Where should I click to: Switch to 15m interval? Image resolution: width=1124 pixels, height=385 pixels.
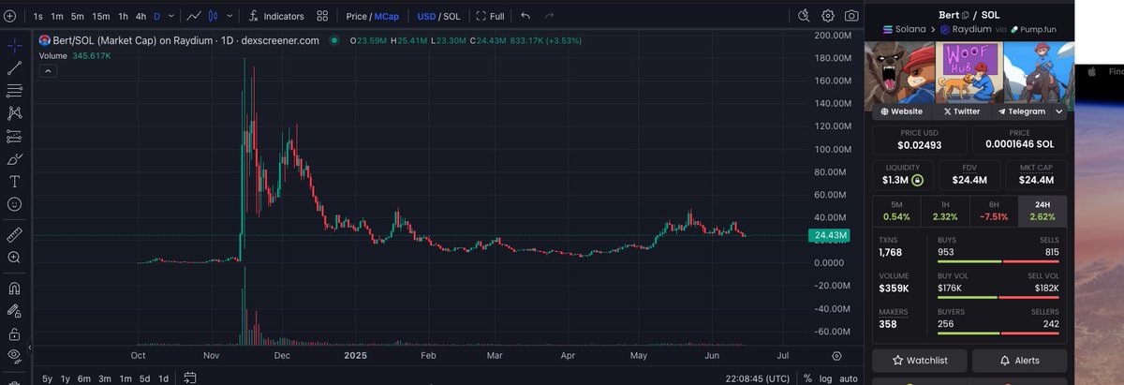click(x=101, y=16)
